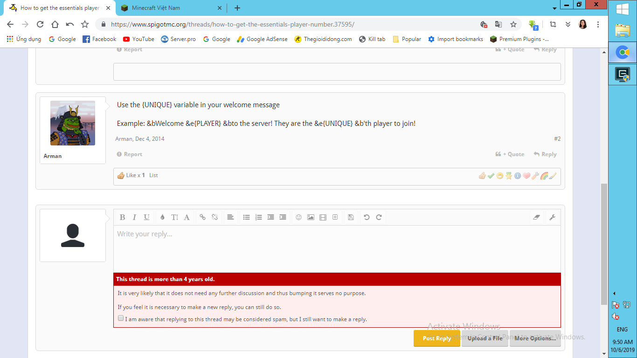Redo the last editor action

(x=379, y=217)
